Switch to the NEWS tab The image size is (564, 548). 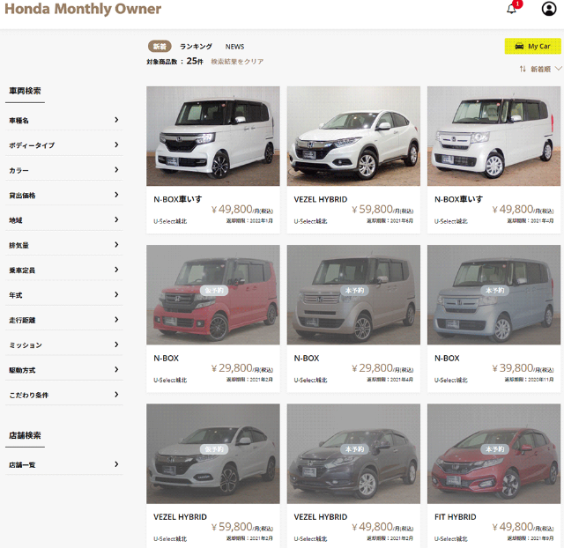[x=234, y=46]
